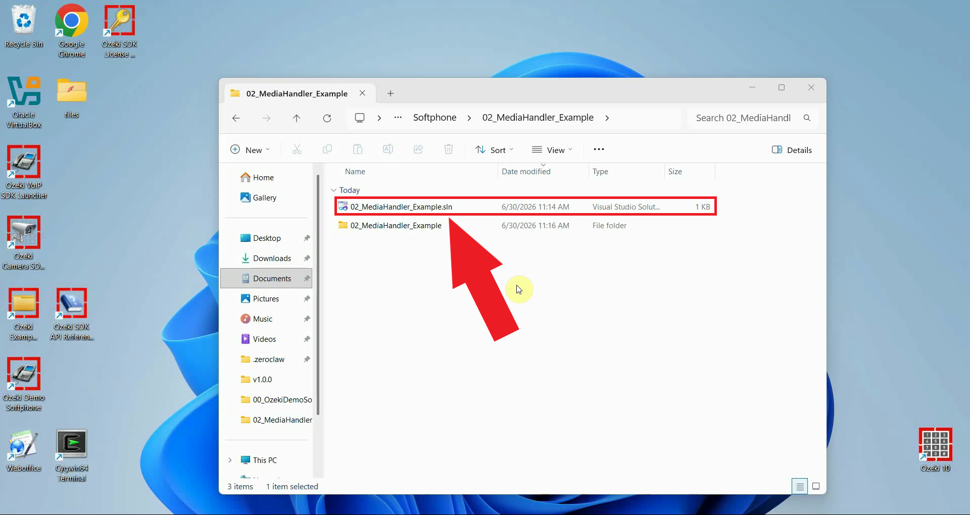Click the search box field
The width and height of the screenshot is (970, 515).
[752, 118]
